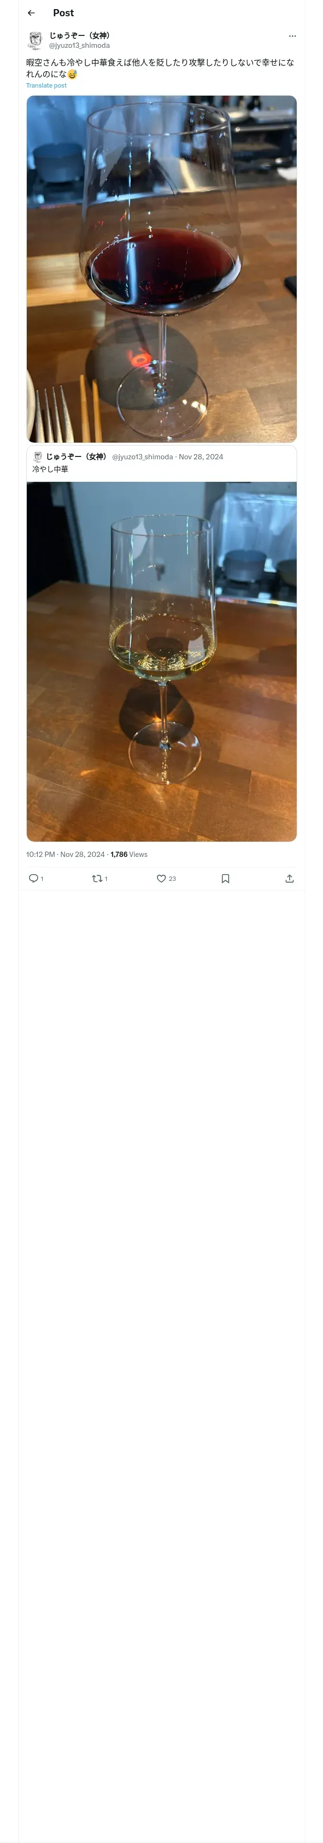
Task: Open the quoted post 冷やし中華
Action: tap(161, 464)
